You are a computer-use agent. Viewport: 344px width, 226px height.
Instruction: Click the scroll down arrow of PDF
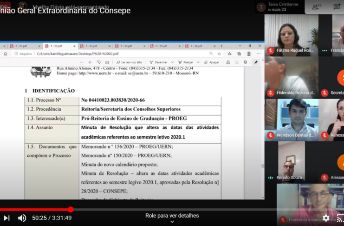[x=263, y=198]
